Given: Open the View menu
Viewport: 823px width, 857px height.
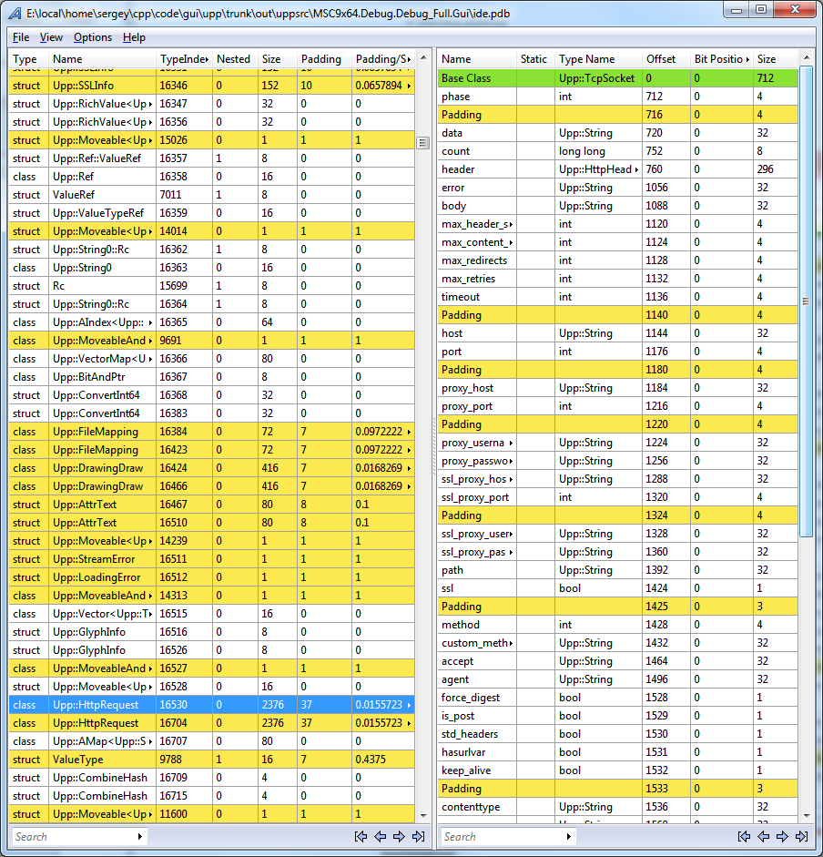Looking at the screenshot, I should [x=51, y=37].
